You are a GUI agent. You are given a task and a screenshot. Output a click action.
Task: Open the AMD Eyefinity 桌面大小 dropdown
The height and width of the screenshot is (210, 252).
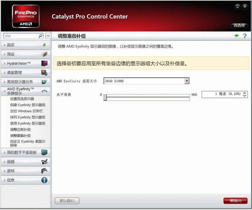tap(187, 81)
